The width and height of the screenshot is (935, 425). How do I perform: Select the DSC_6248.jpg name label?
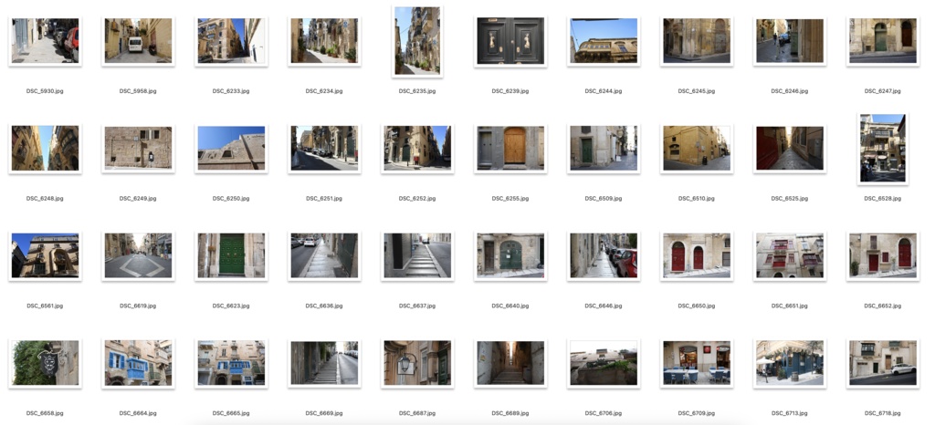point(45,198)
